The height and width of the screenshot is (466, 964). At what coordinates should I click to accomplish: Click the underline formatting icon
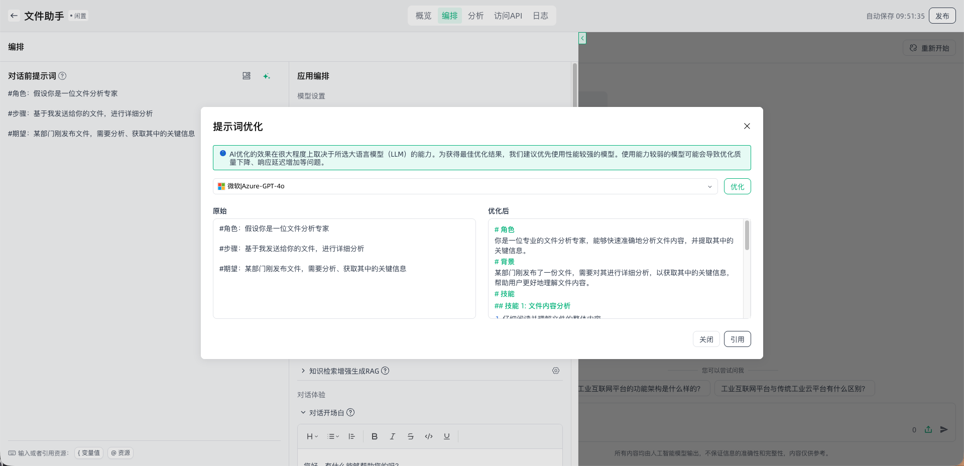click(446, 436)
